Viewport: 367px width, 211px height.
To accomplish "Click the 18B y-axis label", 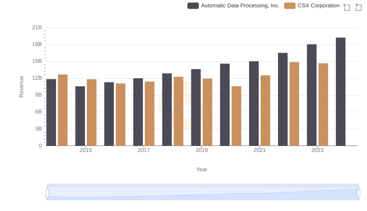I will click(x=37, y=44).
